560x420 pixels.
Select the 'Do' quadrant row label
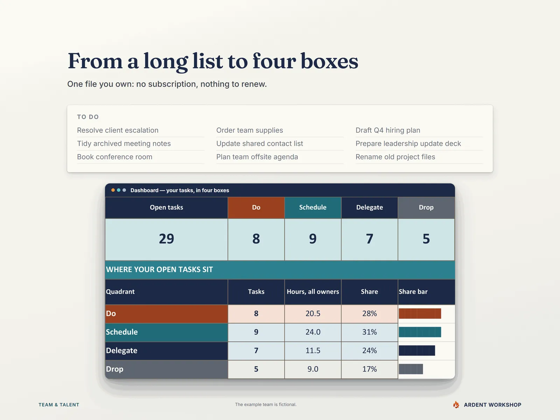tap(167, 314)
